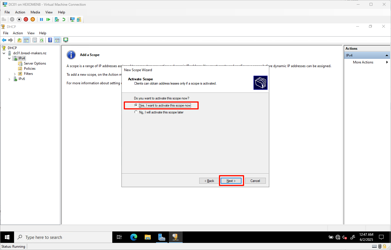Viewport: 391px width, 250px height.
Task: Click the Revert checkpoint arrow icon
Action: pos(63,19)
